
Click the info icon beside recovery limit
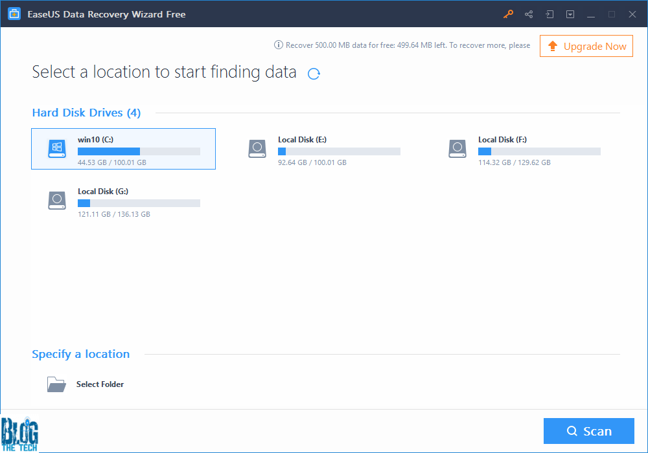(x=279, y=45)
